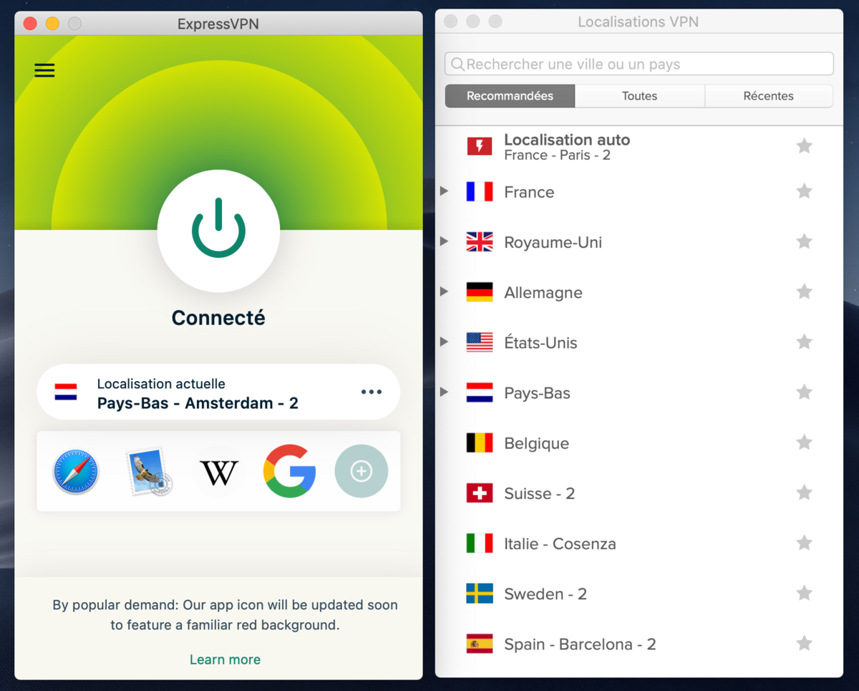The width and height of the screenshot is (859, 691).
Task: Expand the États-Unis server list
Action: pos(444,342)
